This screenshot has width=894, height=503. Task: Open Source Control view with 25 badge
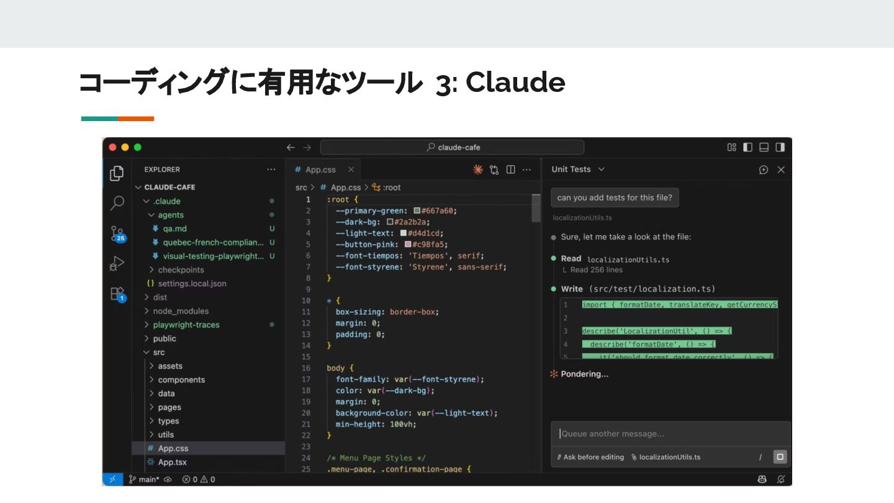pos(117,233)
